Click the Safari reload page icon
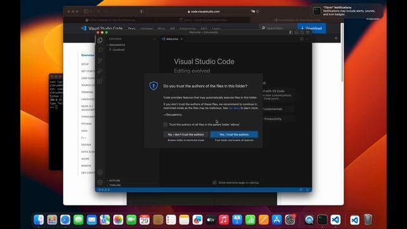The height and width of the screenshot is (229, 407). (258, 11)
